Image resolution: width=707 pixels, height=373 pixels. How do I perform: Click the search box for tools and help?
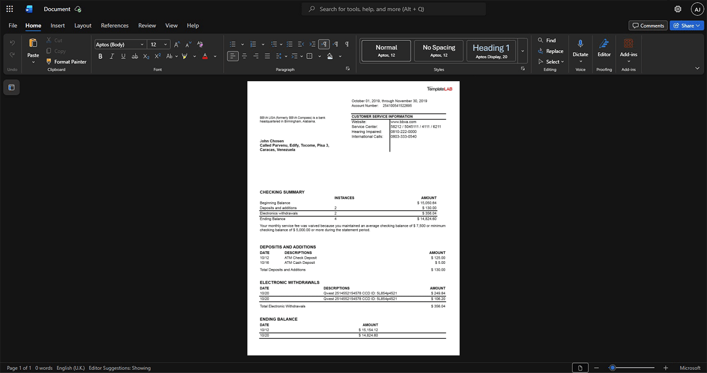[394, 9]
